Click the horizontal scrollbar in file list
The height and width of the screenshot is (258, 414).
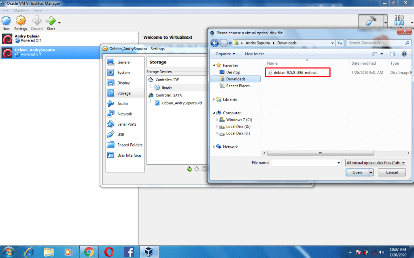tap(320, 153)
